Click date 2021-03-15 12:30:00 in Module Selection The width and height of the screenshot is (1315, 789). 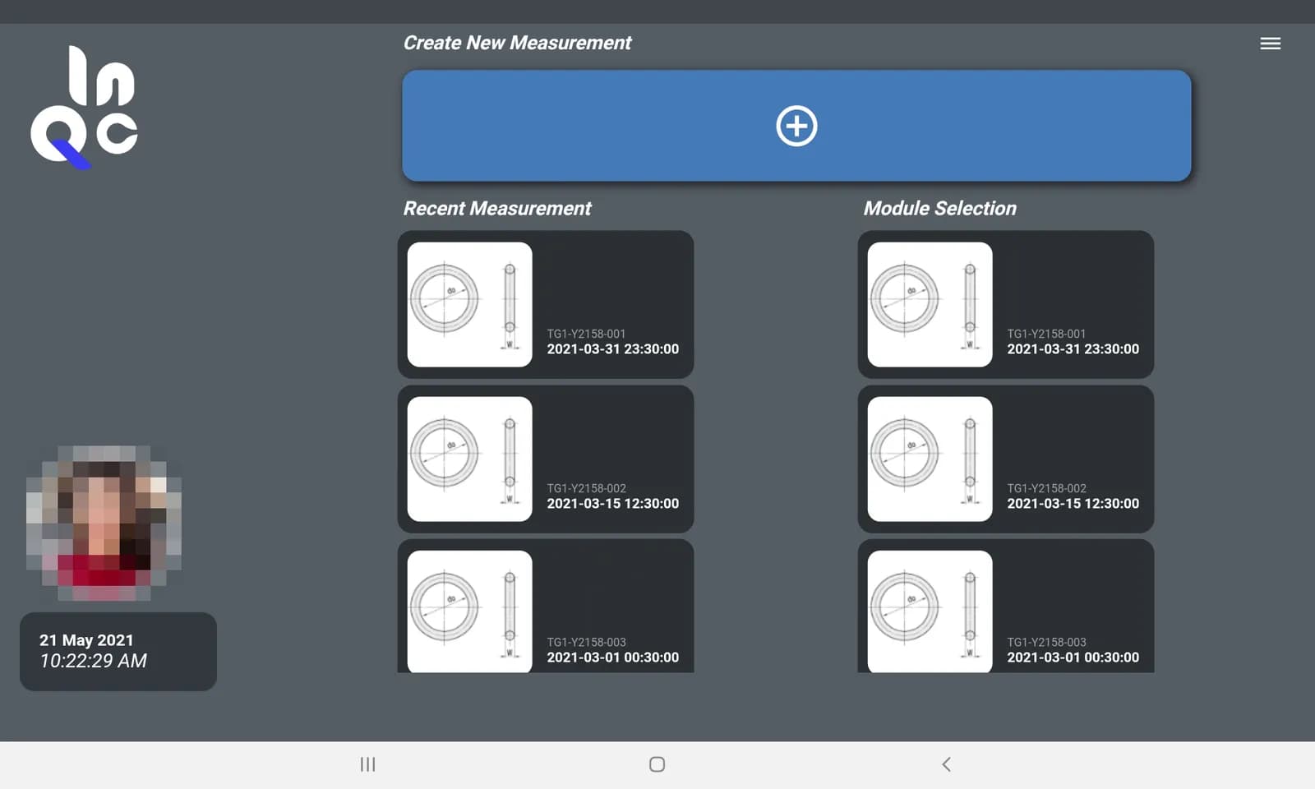1073,504
